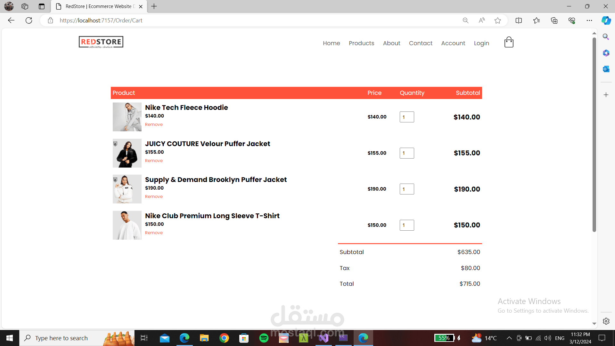Remove Nike Tech Fleece Hoodie from cart
Image resolution: width=615 pixels, height=346 pixels.
pos(154,125)
